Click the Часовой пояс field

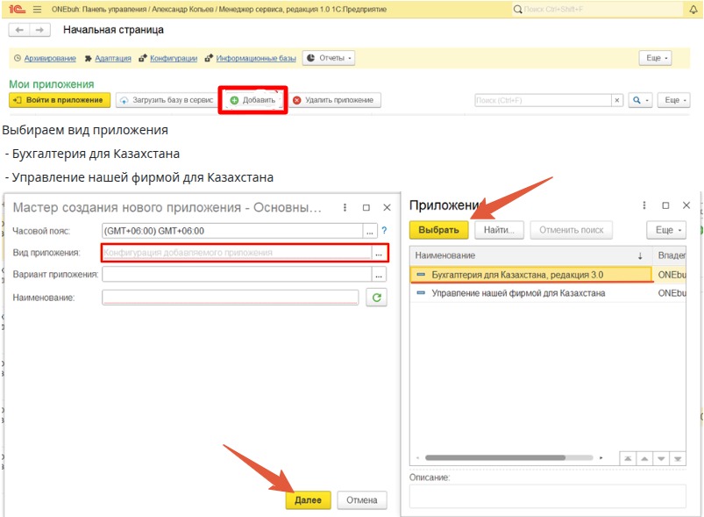point(232,231)
